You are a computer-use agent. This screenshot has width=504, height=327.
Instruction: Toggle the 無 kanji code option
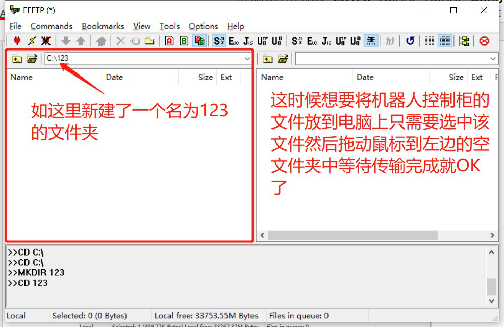click(371, 41)
